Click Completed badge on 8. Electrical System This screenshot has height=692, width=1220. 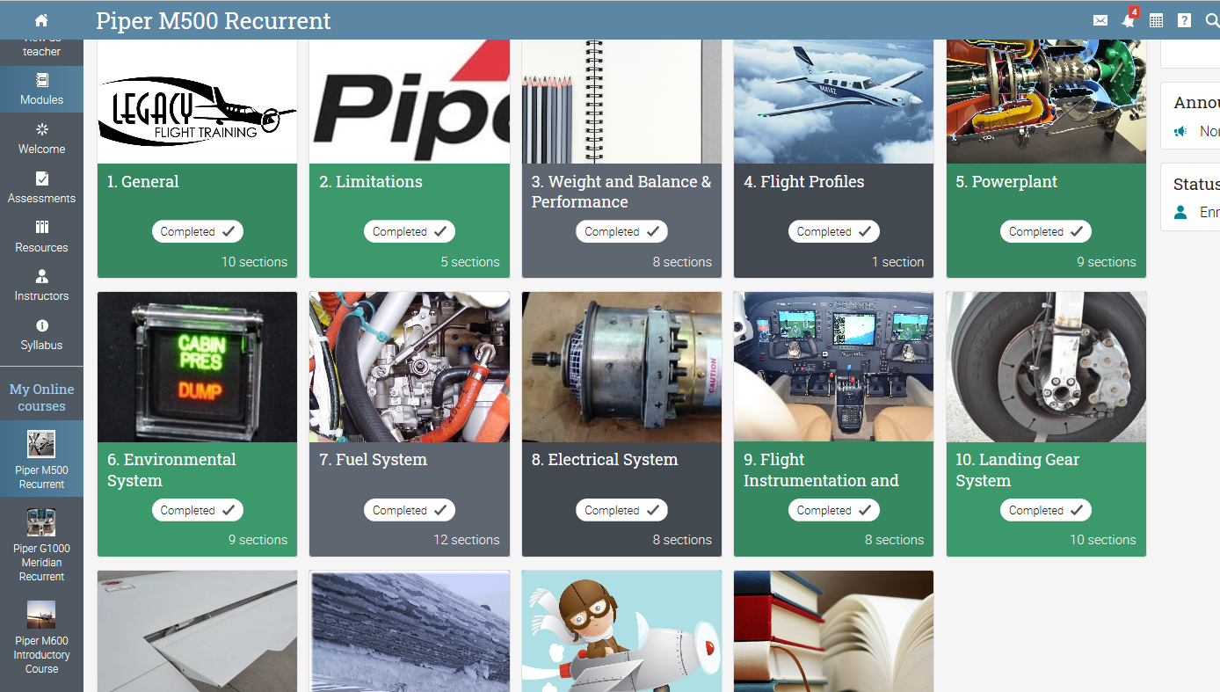pyautogui.click(x=621, y=510)
